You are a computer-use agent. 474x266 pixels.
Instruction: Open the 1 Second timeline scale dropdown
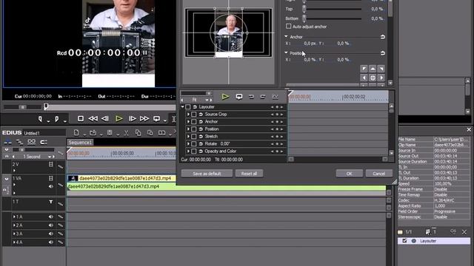click(50, 157)
